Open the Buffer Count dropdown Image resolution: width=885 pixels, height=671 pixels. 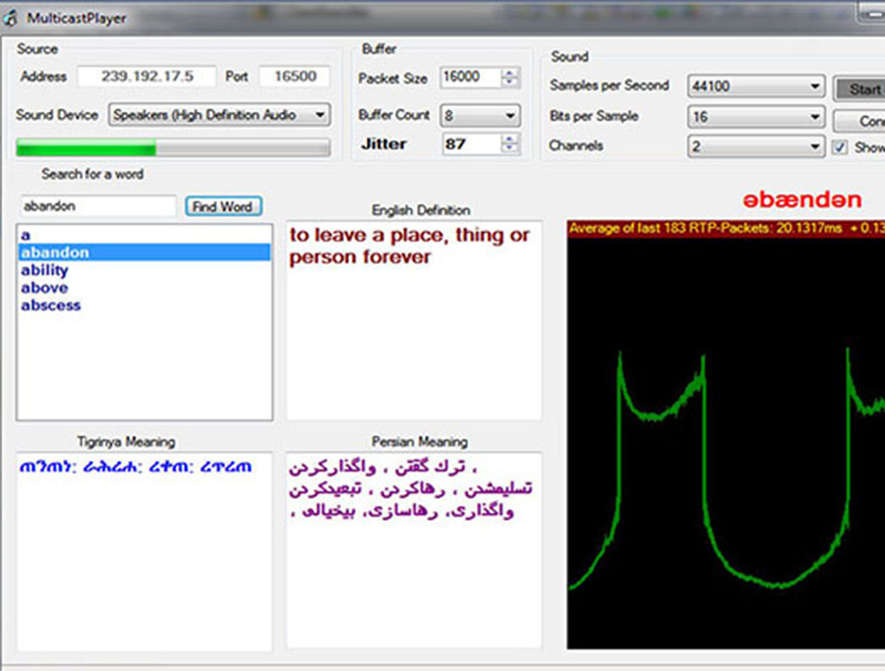click(480, 116)
